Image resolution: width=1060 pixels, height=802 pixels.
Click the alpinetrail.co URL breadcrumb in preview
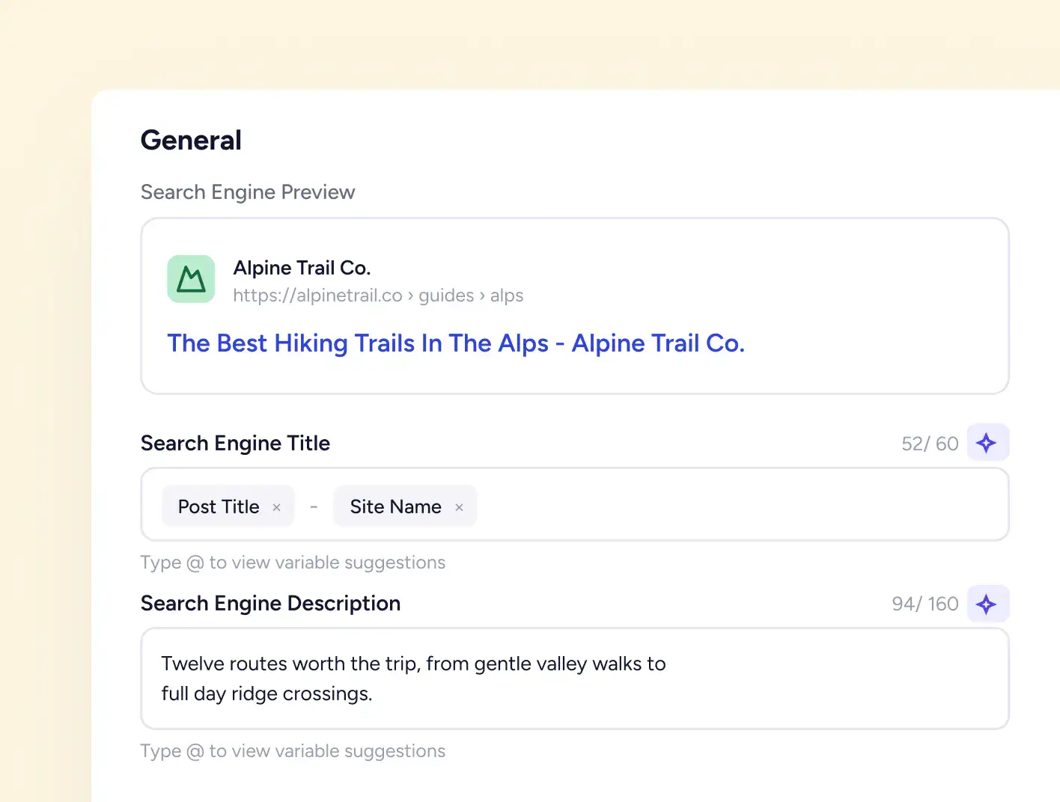(378, 296)
